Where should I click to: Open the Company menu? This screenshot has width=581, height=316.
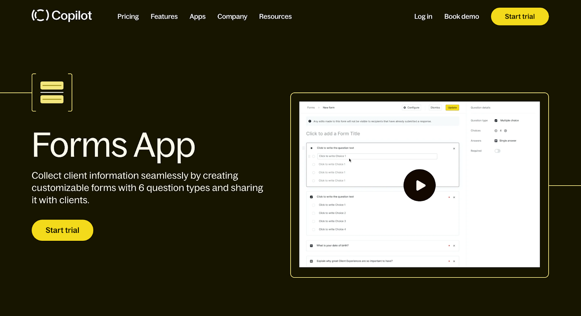[x=232, y=17]
